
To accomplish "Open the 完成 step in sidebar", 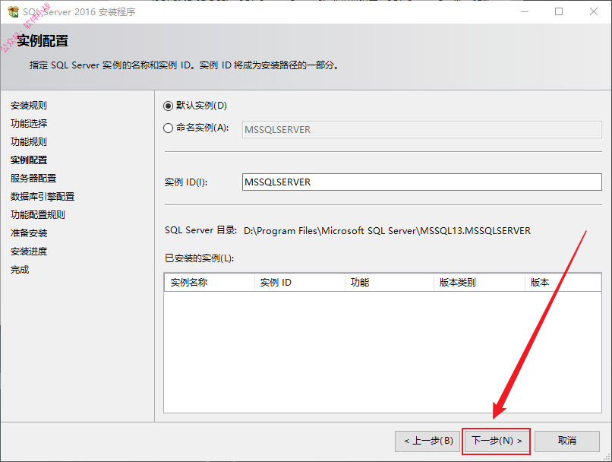I will tap(20, 270).
